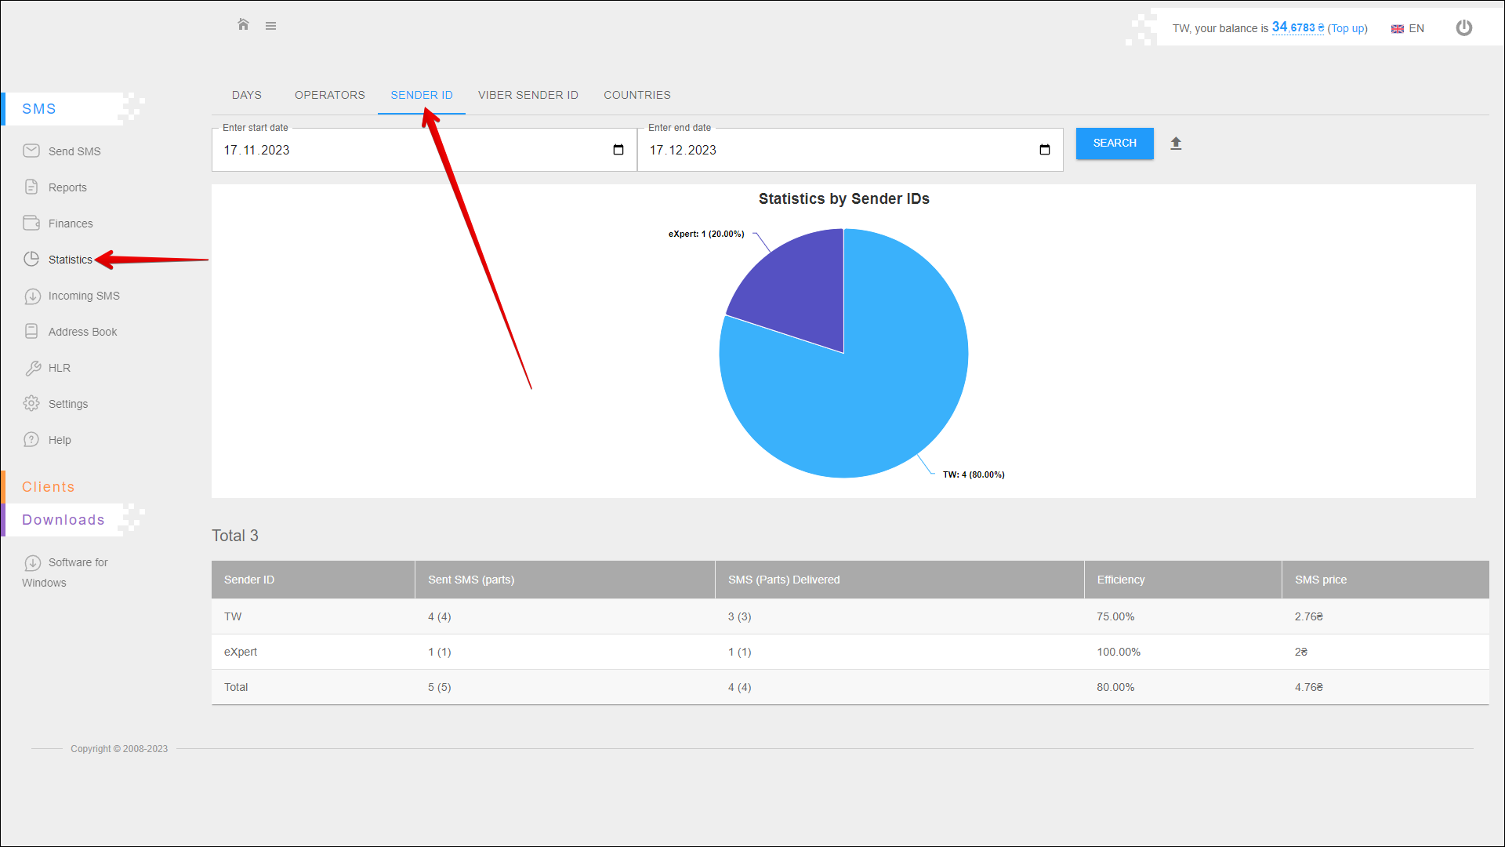Switch to the Operators tab
Screen dimensions: 1505x847
[x=329, y=95]
